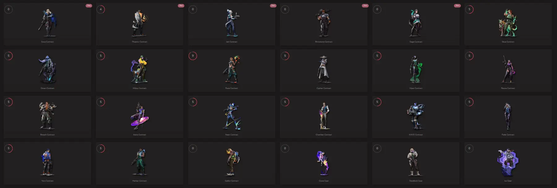This screenshot has height=188, width=557.
Task: Click the Free badge on Sage card
Action: (x=457, y=6)
